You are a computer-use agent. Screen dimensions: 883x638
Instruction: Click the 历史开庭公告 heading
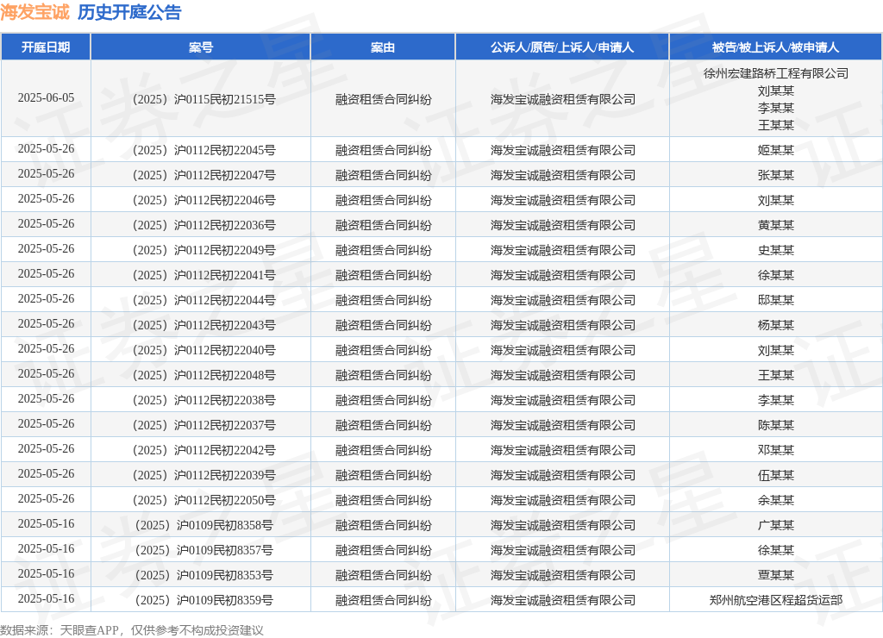coord(129,12)
